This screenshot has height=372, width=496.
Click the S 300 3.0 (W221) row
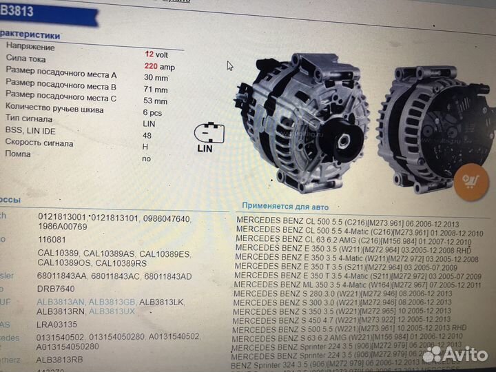342,302
